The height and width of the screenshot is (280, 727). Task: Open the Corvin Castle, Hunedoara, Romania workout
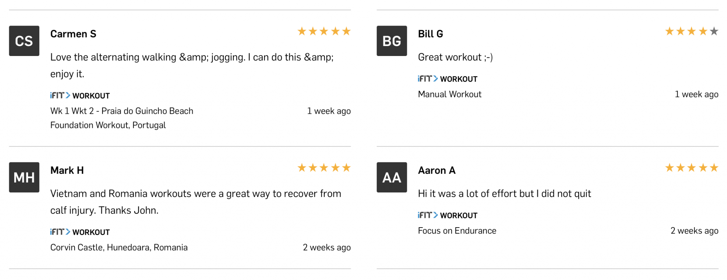tap(119, 247)
